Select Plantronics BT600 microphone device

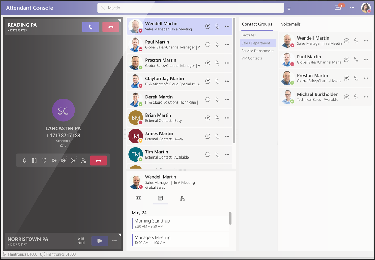20,254
